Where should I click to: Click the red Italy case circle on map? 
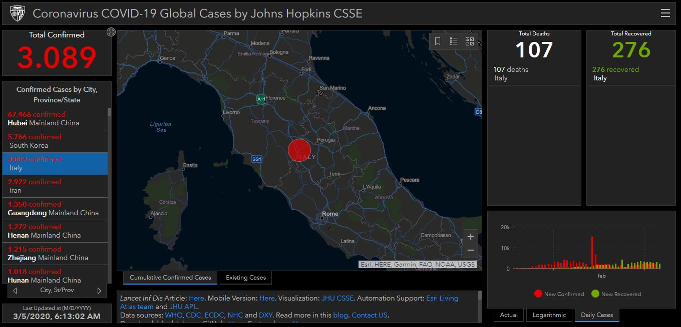[x=299, y=150]
